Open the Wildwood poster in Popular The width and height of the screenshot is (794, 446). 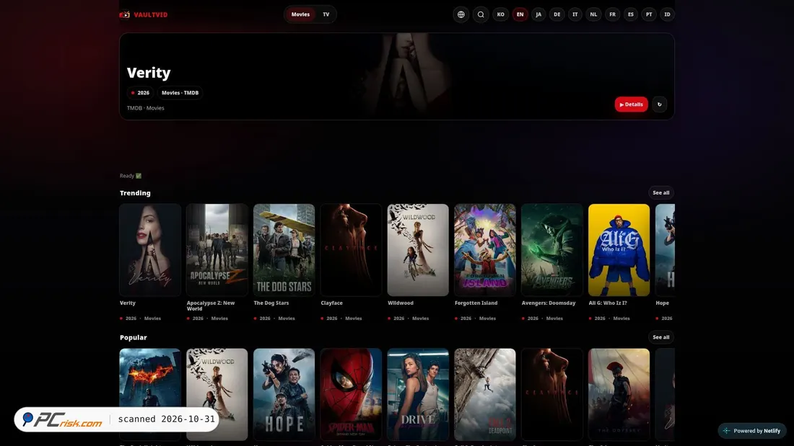[217, 394]
